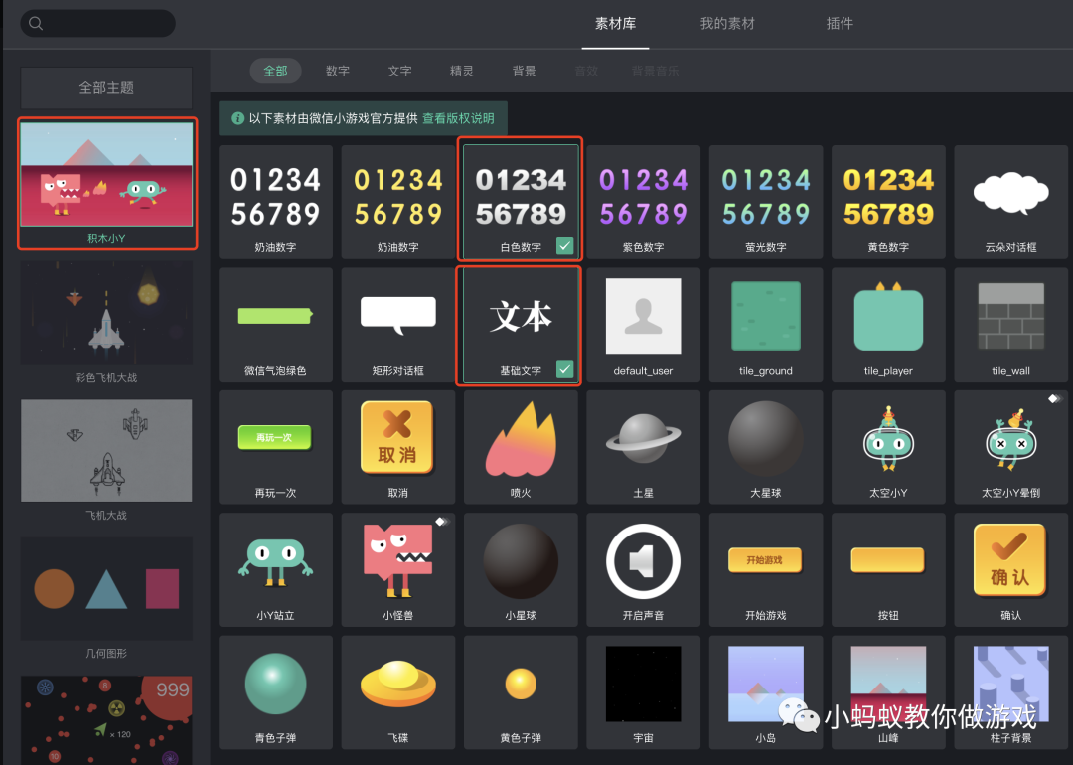This screenshot has height=765, width=1073.
Task: Select the 太空小Y晕倒 asset
Action: 1010,447
